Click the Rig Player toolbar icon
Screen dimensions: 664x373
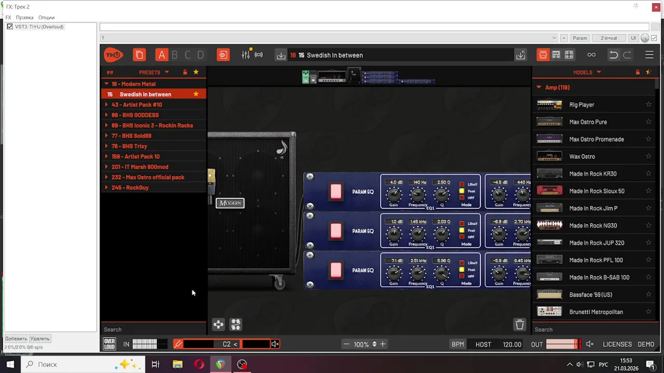(x=223, y=55)
